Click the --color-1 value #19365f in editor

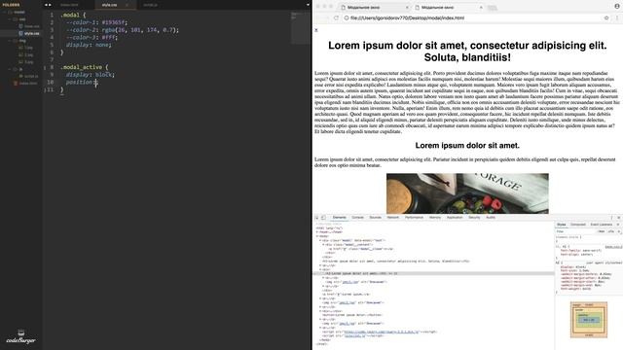pos(113,22)
